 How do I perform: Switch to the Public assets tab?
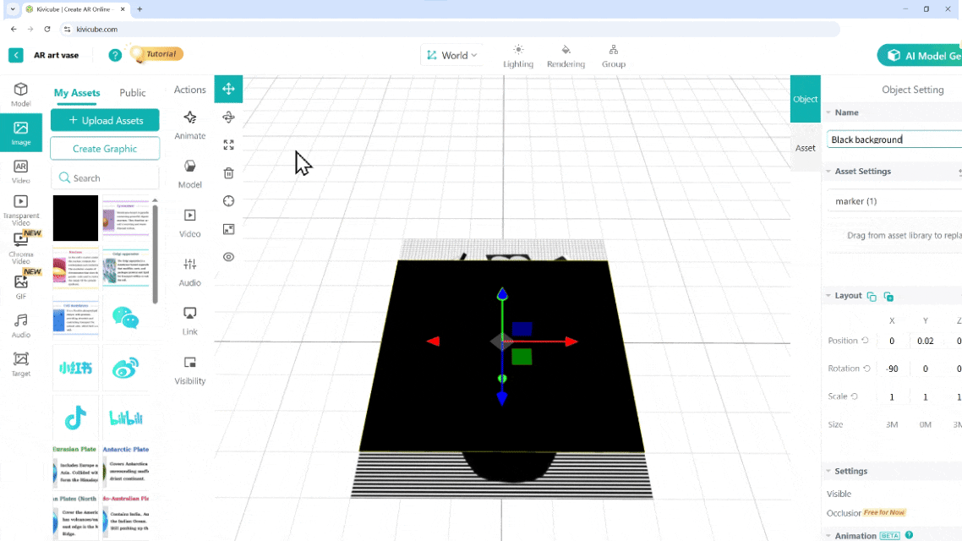tap(132, 93)
